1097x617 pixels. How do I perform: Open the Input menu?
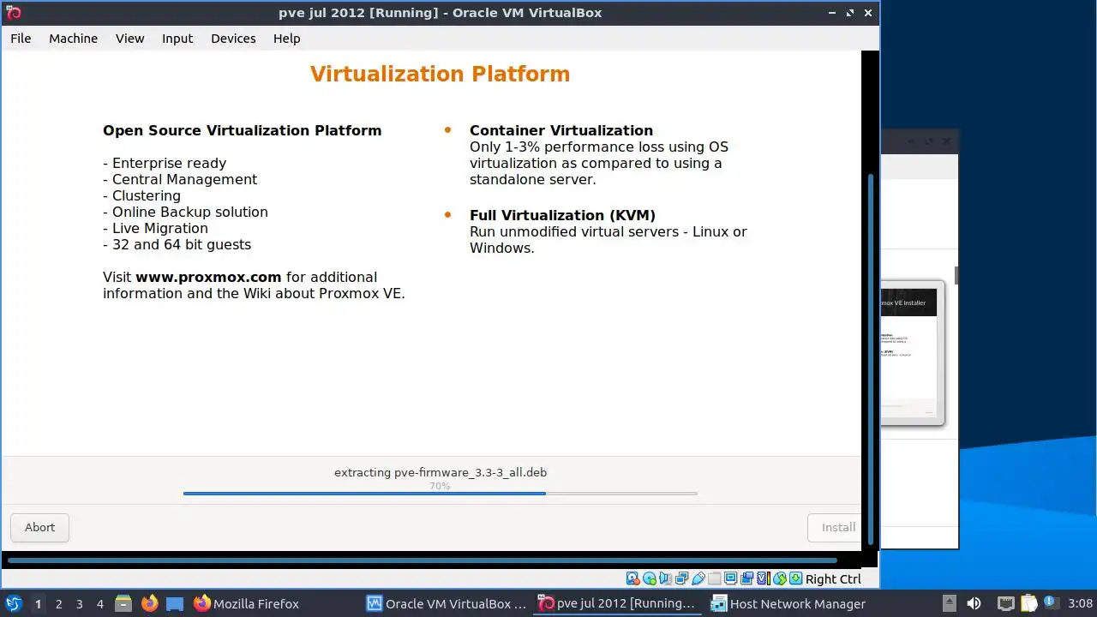(177, 39)
